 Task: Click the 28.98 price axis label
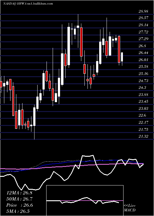[x=143, y=11]
